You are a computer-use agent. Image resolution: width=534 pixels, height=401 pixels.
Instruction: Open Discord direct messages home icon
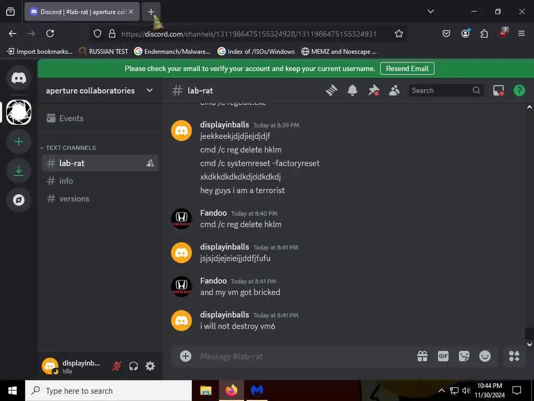pos(19,78)
